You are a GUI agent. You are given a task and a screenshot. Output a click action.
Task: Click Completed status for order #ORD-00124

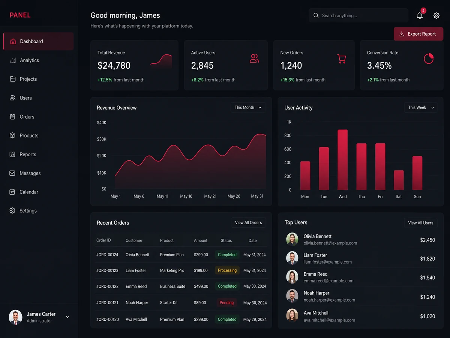pos(227,255)
